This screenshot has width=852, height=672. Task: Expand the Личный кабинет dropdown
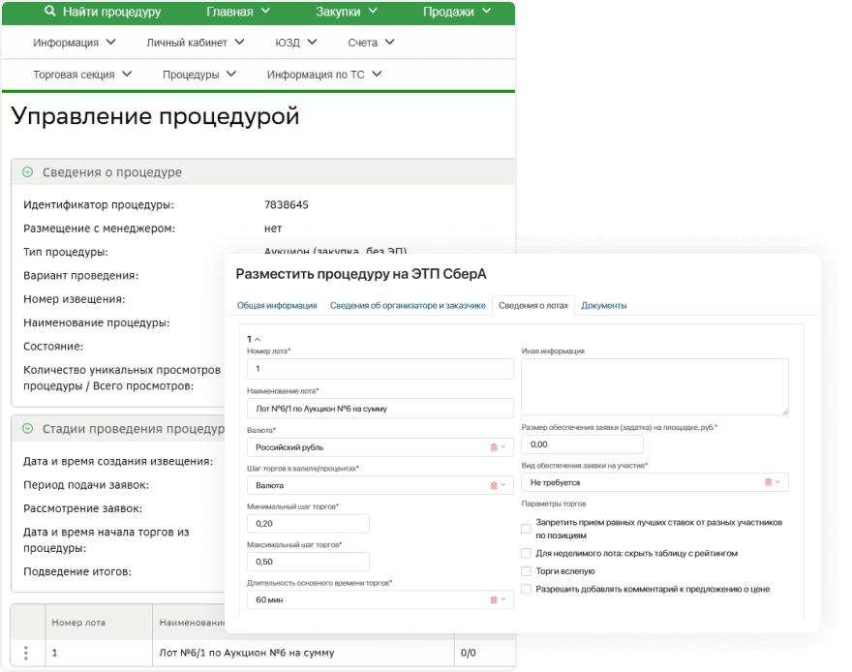click(x=187, y=43)
